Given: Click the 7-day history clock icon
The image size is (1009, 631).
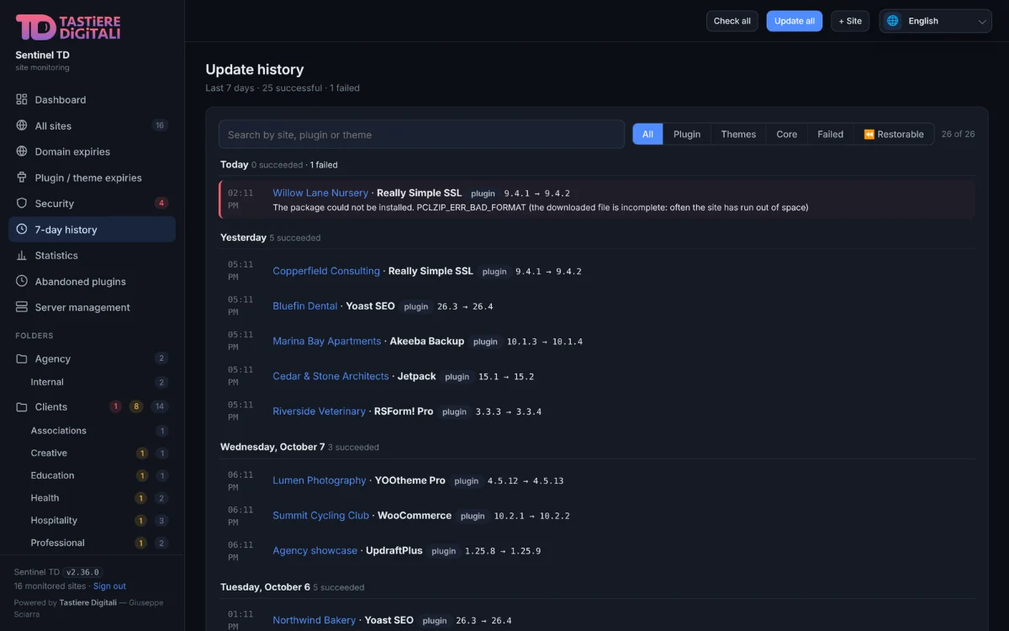Looking at the screenshot, I should [x=22, y=230].
